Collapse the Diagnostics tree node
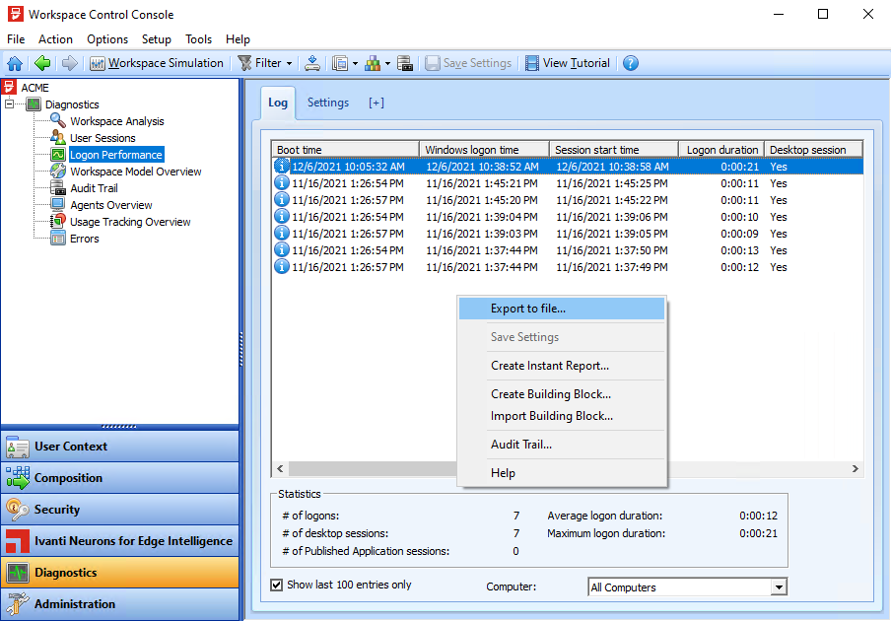The height and width of the screenshot is (621, 891). 10,104
